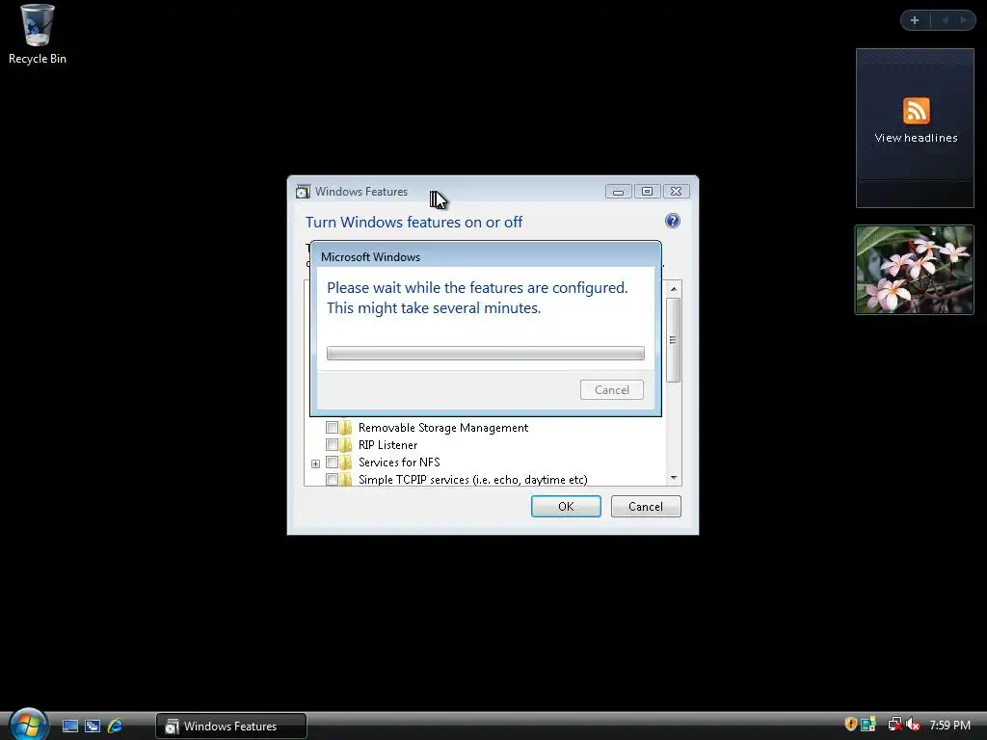The width and height of the screenshot is (987, 740).
Task: Click the Windows Features title icon
Action: [x=303, y=192]
